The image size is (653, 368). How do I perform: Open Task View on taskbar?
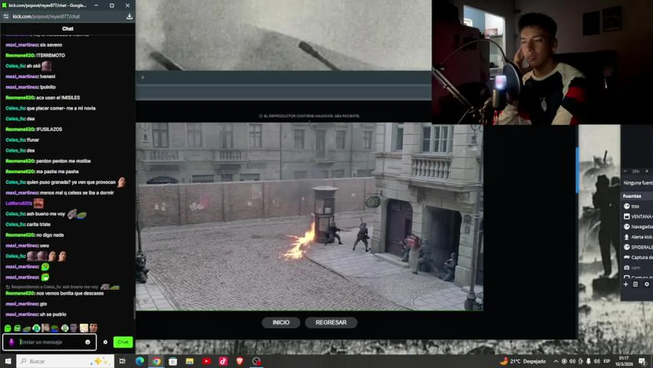coord(122,361)
